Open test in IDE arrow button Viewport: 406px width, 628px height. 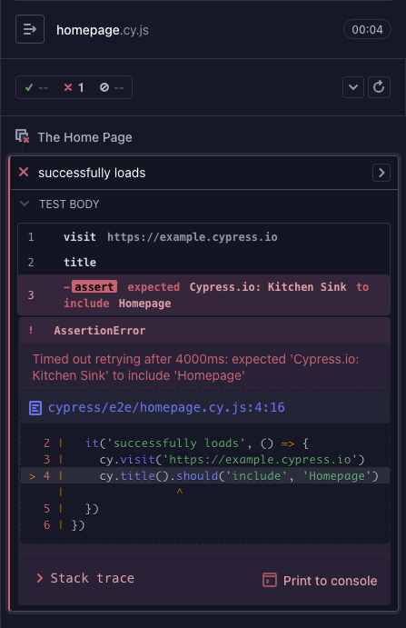pos(381,173)
